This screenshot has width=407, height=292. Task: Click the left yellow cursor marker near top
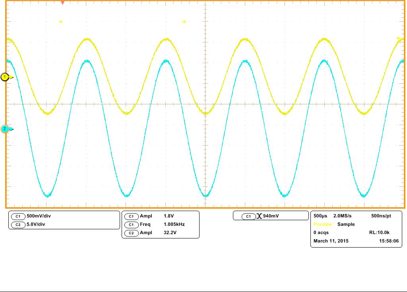coord(61,22)
